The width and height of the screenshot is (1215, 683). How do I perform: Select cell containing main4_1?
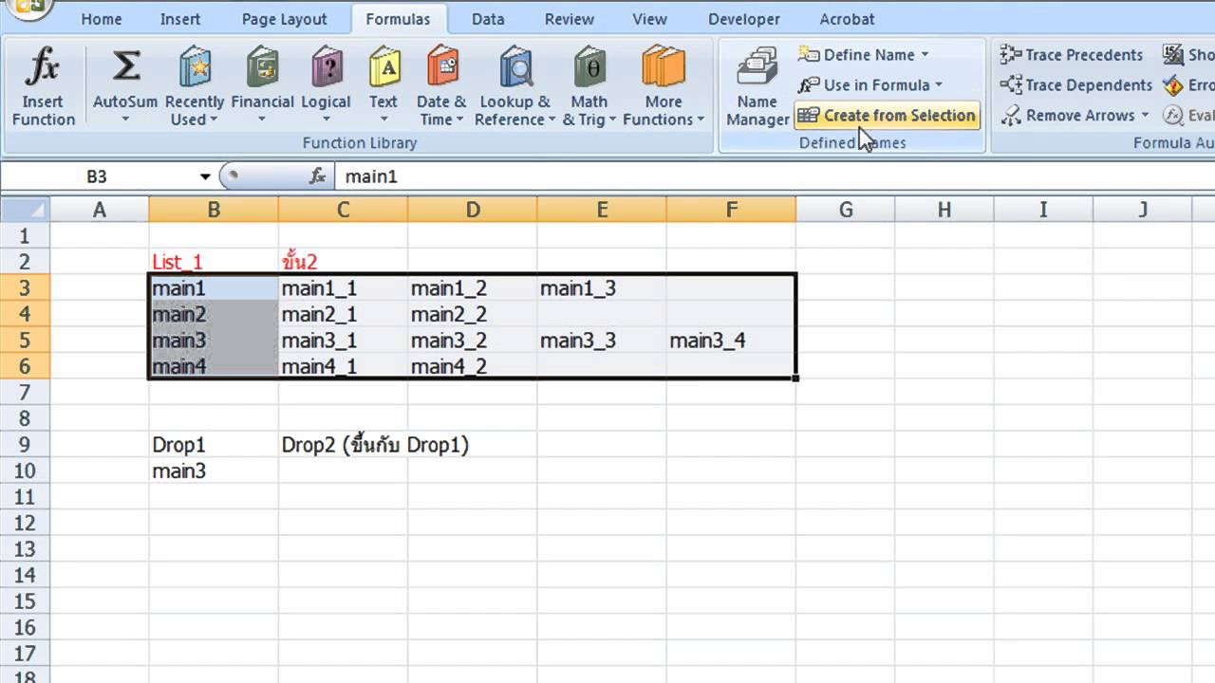(343, 366)
